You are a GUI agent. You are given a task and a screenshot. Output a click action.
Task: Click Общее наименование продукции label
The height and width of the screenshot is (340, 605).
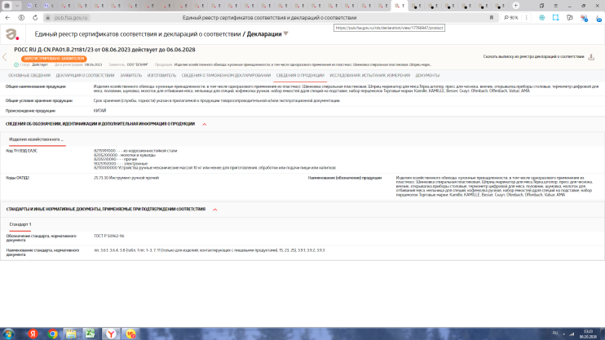pos(36,86)
